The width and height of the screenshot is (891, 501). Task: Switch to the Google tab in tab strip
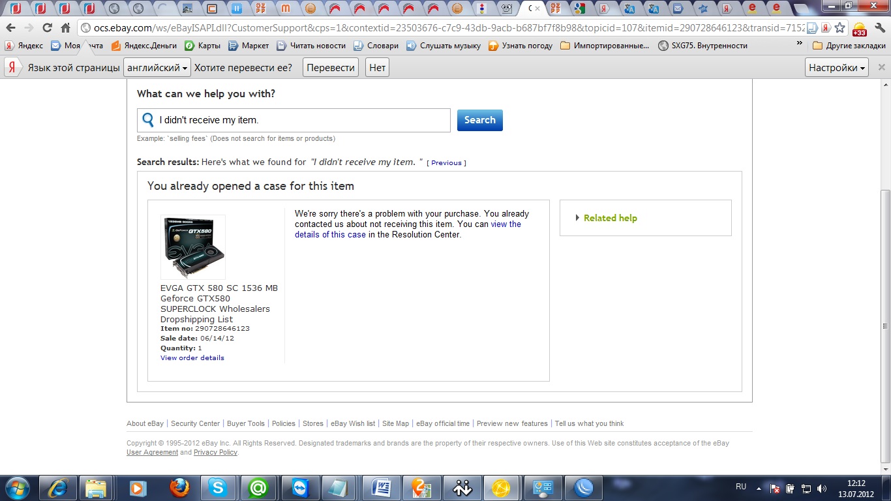tap(579, 8)
